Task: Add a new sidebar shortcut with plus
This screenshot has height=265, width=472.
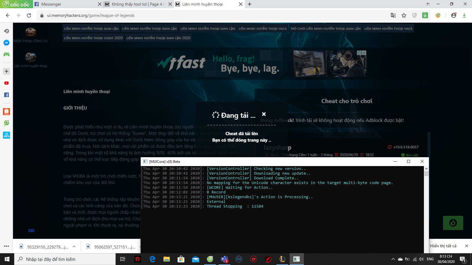Action: click(6, 71)
